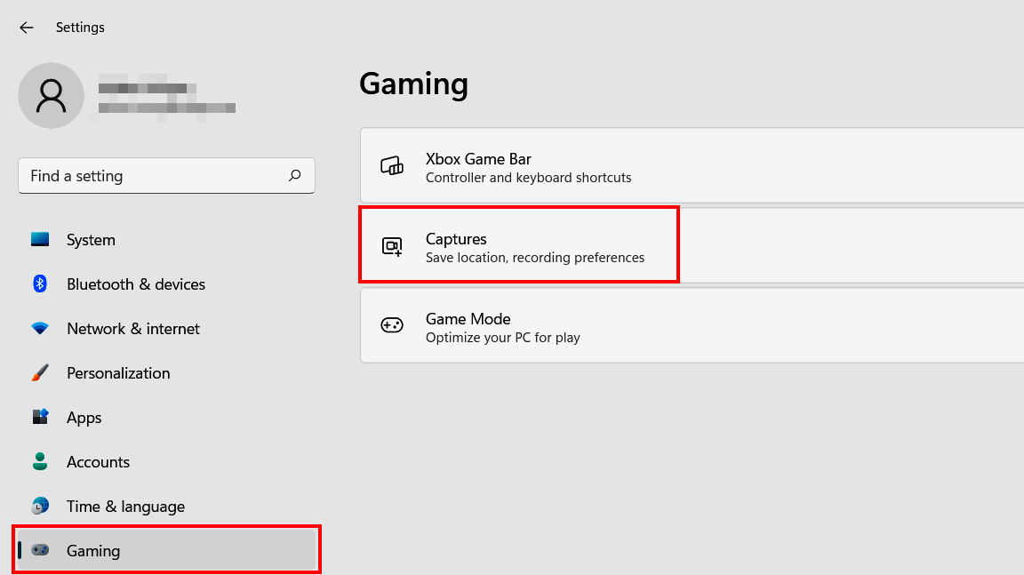Navigate back with the arrow button
The image size is (1024, 575).
26,28
